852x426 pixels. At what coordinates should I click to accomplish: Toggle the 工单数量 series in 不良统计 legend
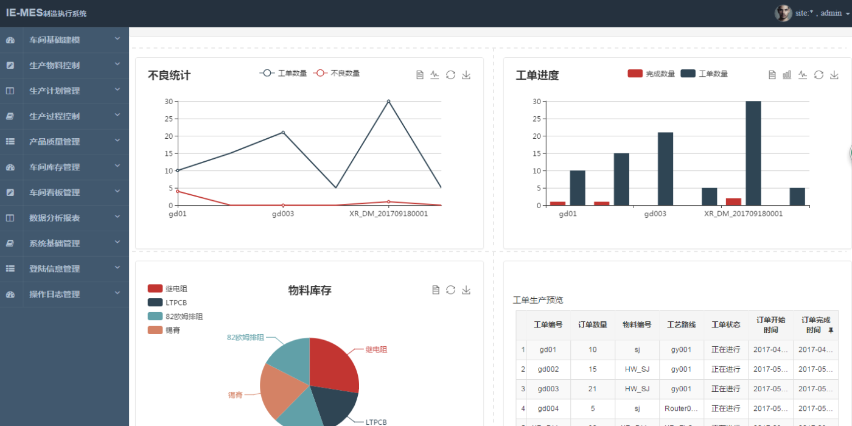point(283,73)
